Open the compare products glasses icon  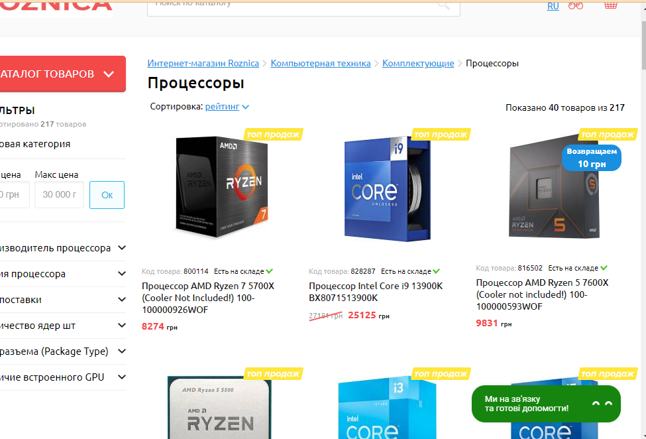coord(576,5)
